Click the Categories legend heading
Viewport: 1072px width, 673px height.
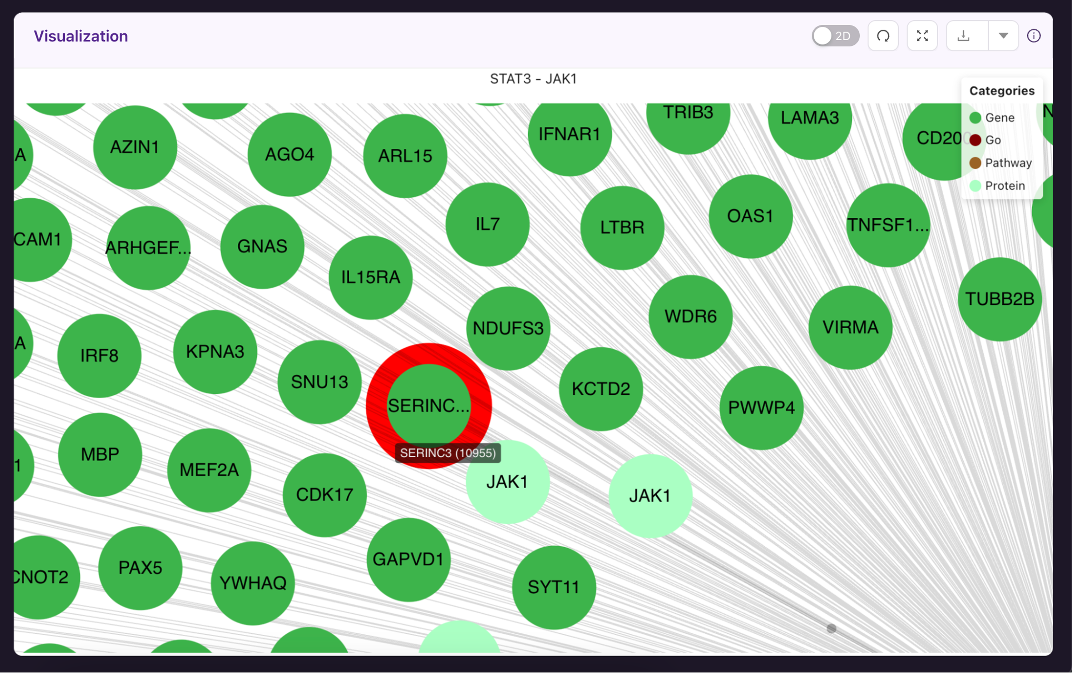(1002, 91)
